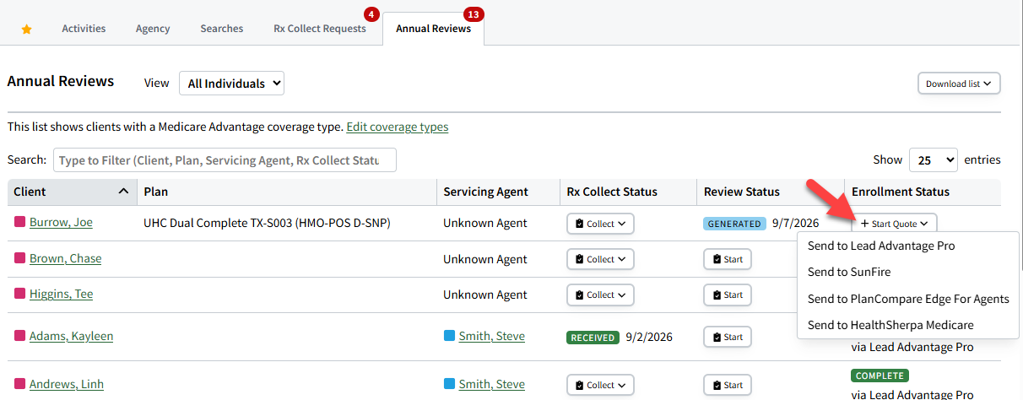The width and height of the screenshot is (1023, 400).
Task: Open the Download list dropdown
Action: (959, 84)
